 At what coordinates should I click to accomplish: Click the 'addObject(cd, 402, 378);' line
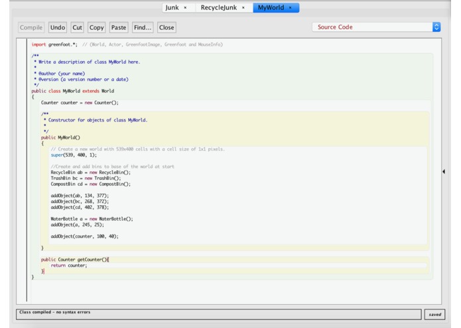coord(80,207)
